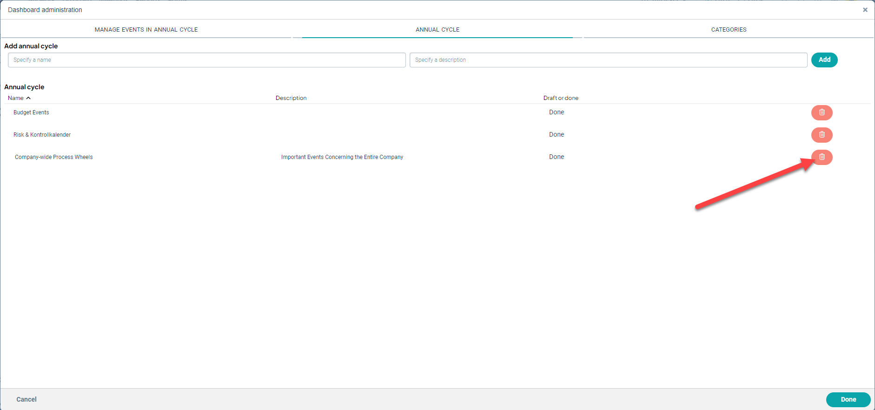Open the Categories tab
This screenshot has width=875, height=410.
pyautogui.click(x=728, y=30)
